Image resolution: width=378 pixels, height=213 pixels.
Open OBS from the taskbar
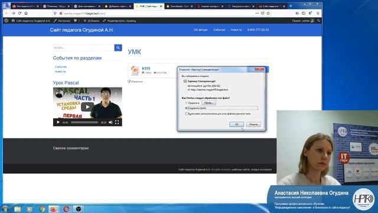(79, 209)
